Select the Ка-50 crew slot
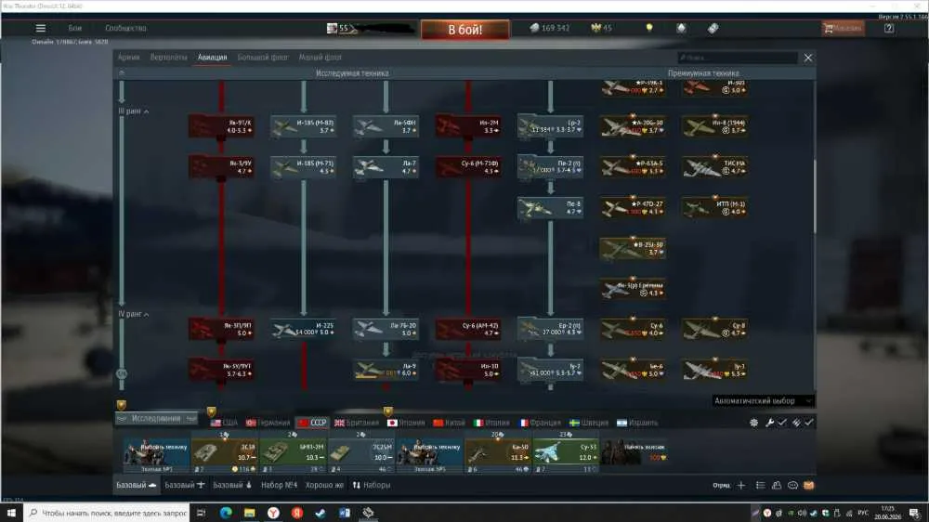 click(498, 456)
